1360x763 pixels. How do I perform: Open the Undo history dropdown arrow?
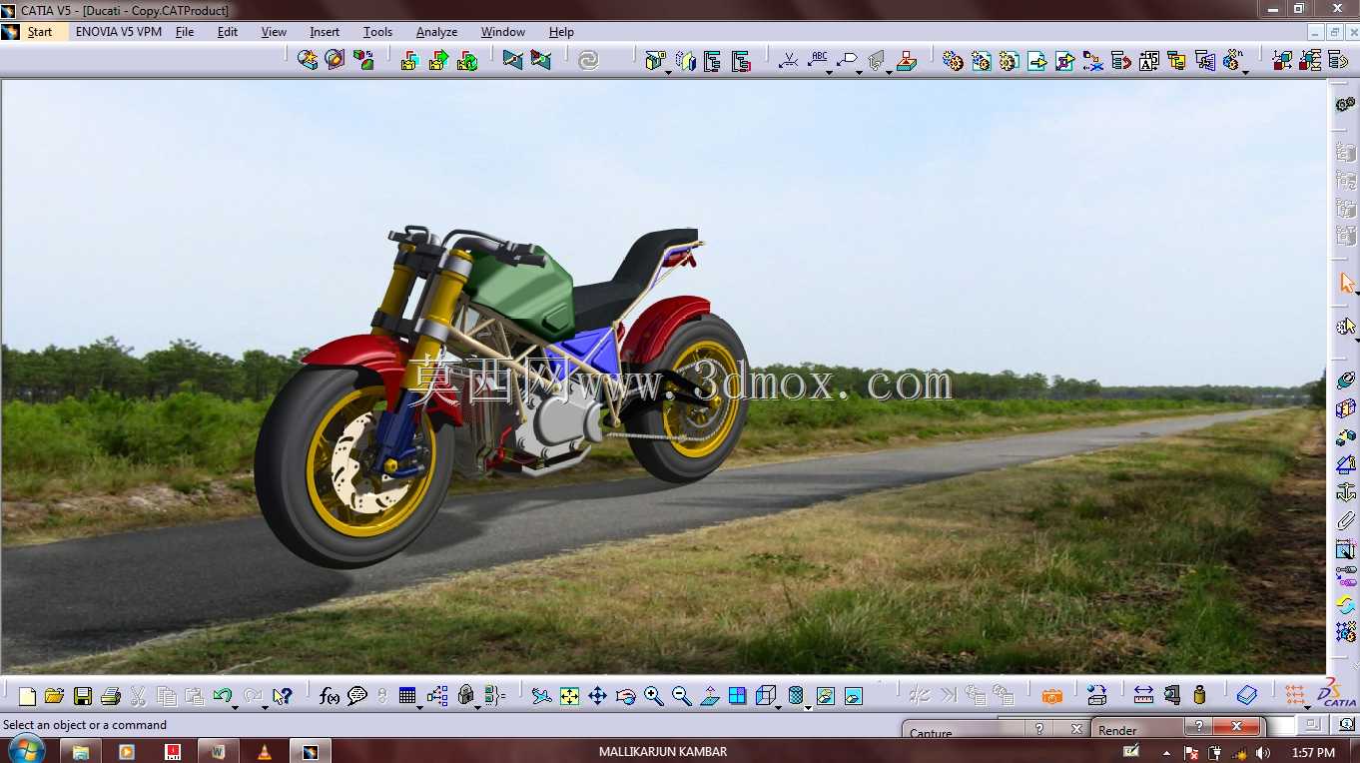(x=236, y=706)
